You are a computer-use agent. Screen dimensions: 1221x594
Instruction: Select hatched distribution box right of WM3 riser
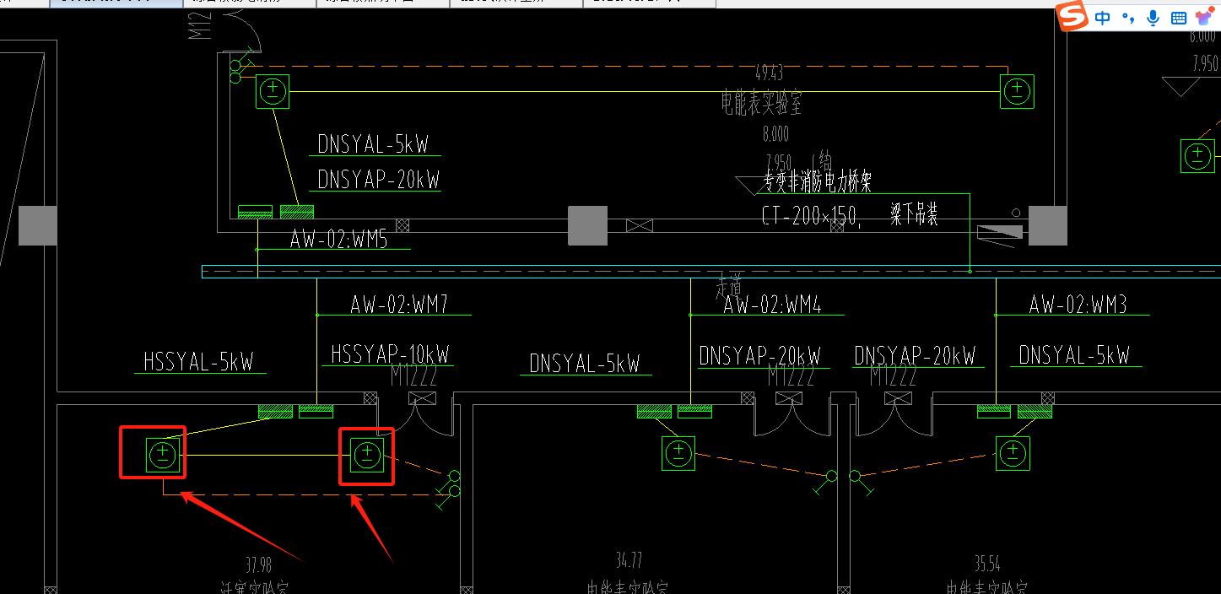(x=1035, y=411)
